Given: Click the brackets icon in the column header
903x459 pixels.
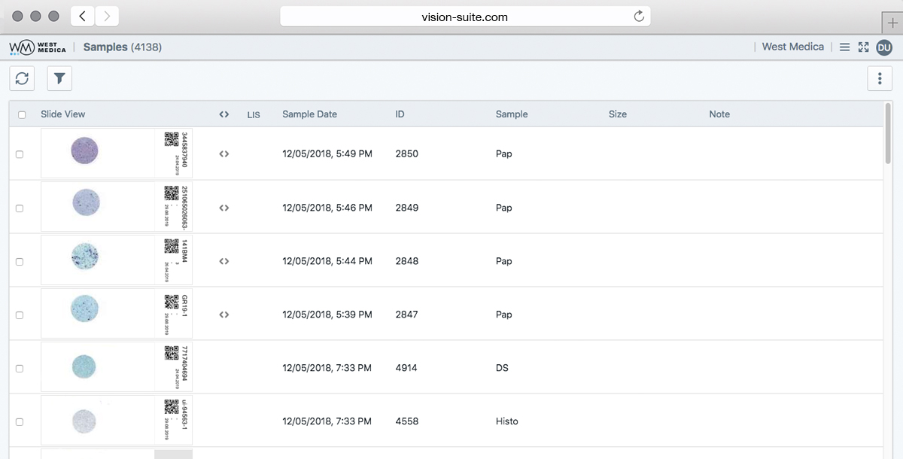Looking at the screenshot, I should pos(223,114).
